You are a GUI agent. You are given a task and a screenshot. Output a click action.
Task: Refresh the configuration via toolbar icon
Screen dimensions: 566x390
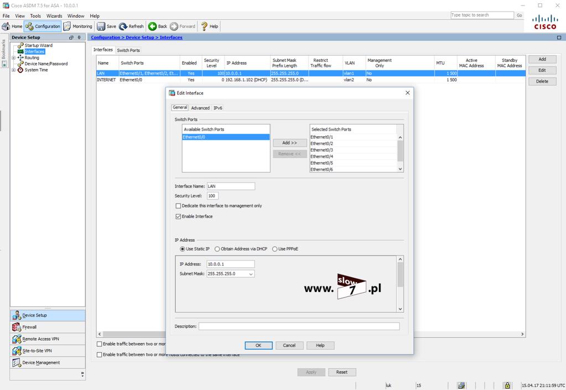click(x=123, y=27)
